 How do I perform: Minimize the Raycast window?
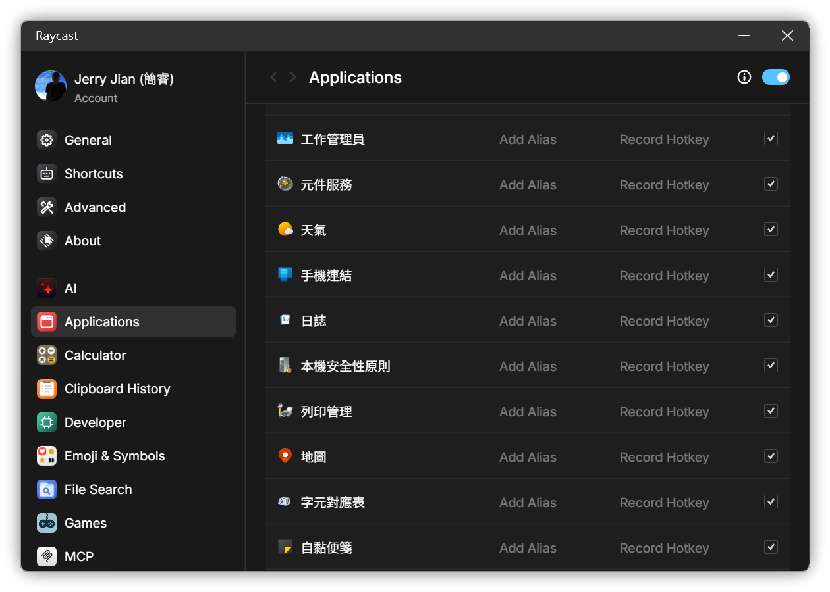point(744,36)
